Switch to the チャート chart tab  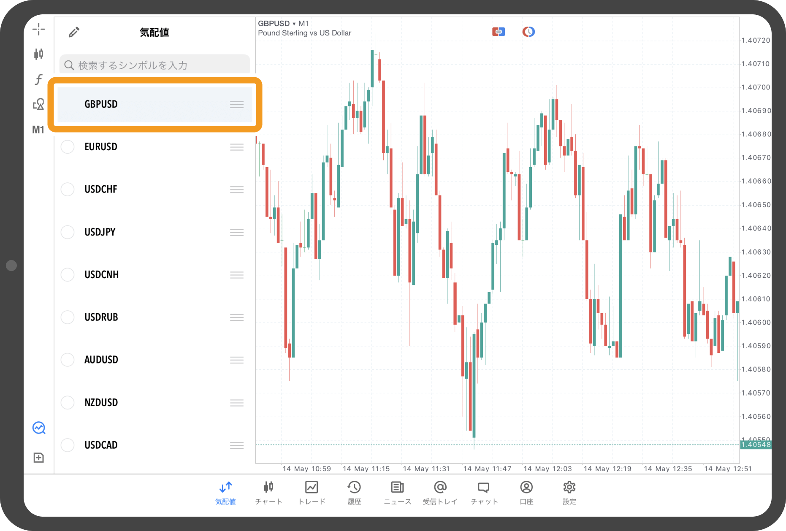[x=268, y=493]
